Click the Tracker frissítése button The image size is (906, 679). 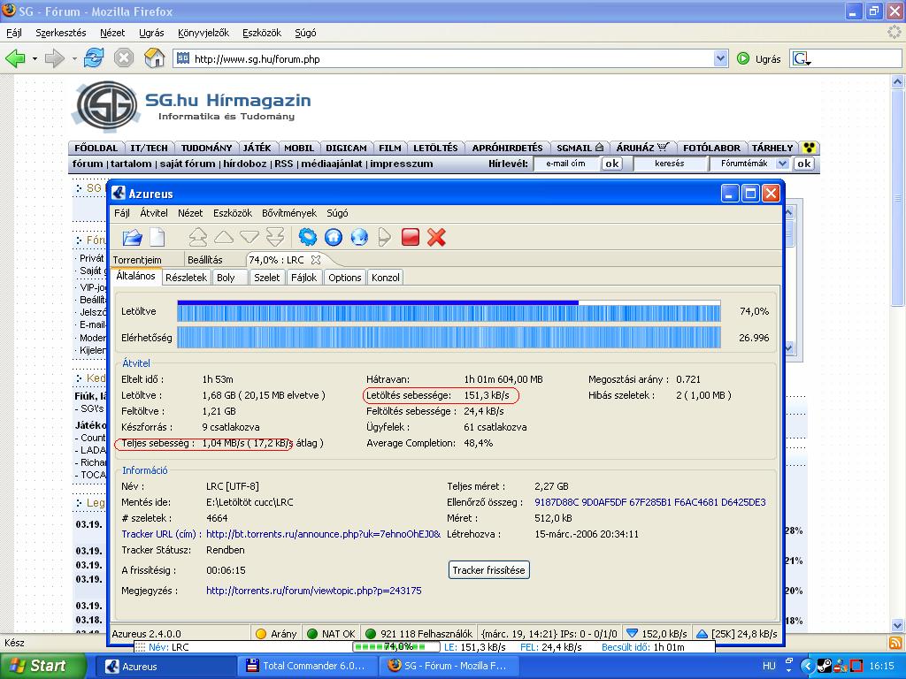click(x=488, y=570)
